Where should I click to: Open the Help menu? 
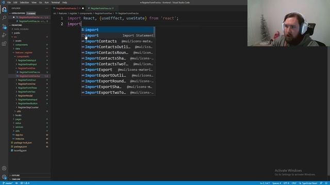point(64,3)
